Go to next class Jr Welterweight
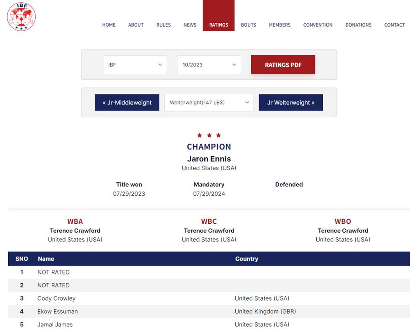This screenshot has width=412, height=330. tap(291, 102)
